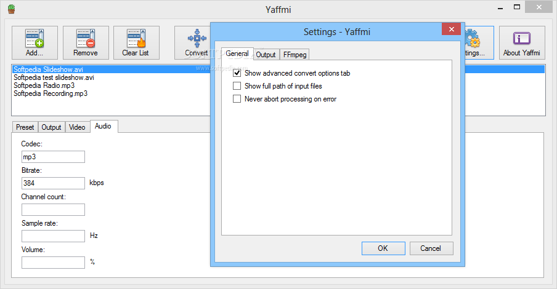Click the Codec input field
The height and width of the screenshot is (289, 557).
[53, 157]
